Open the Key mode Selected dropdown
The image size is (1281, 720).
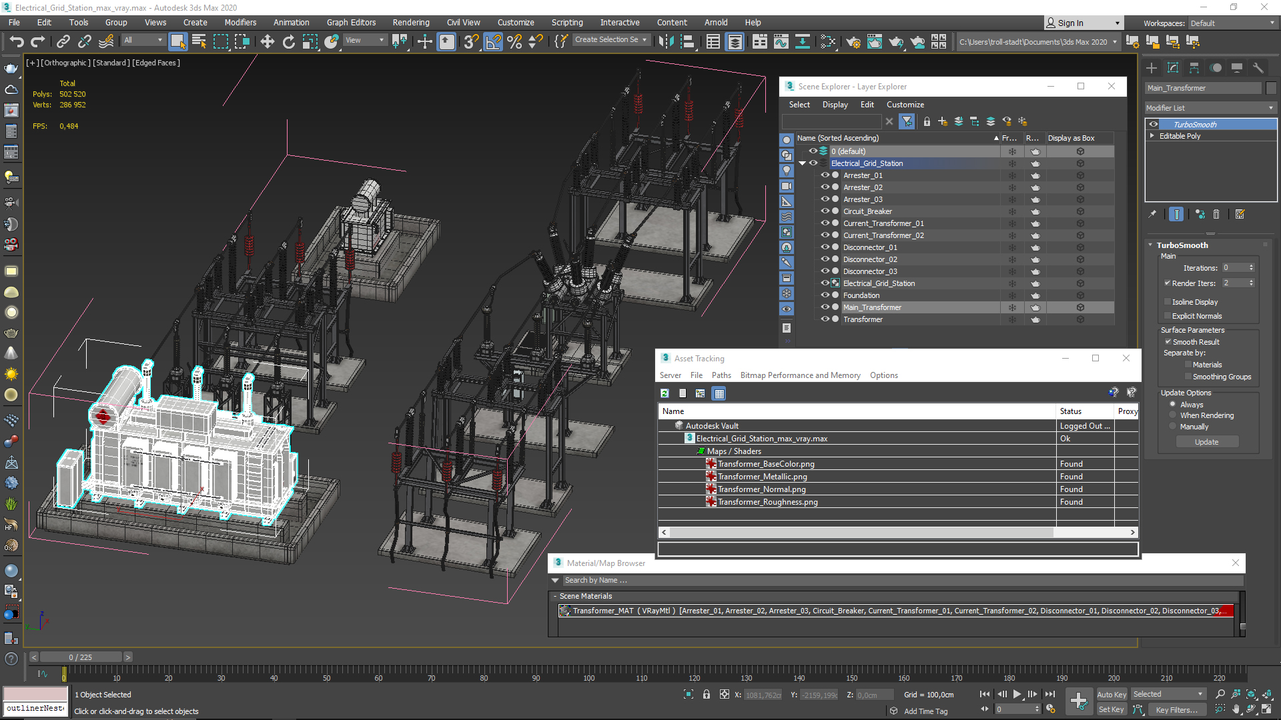[x=1168, y=694]
